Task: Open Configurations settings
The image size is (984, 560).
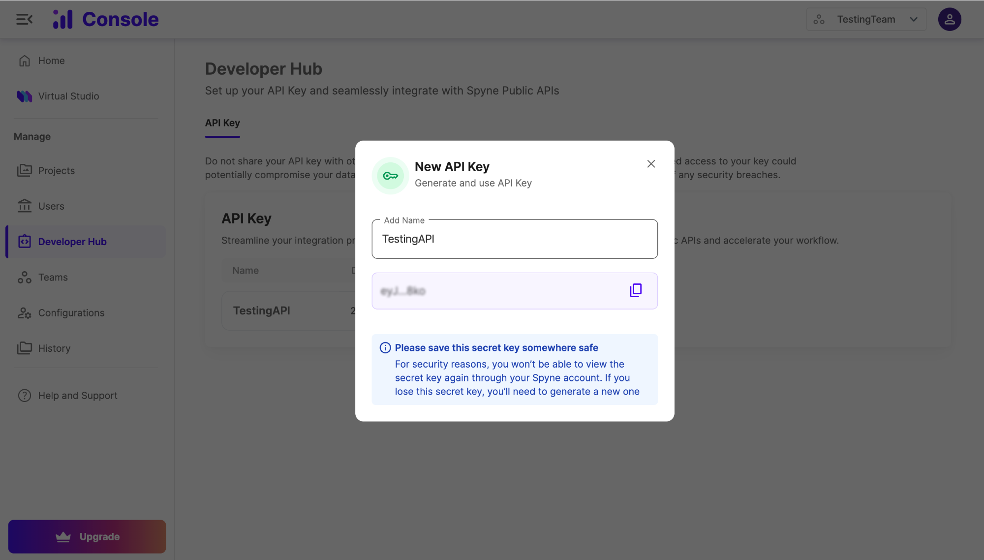Action: [71, 312]
